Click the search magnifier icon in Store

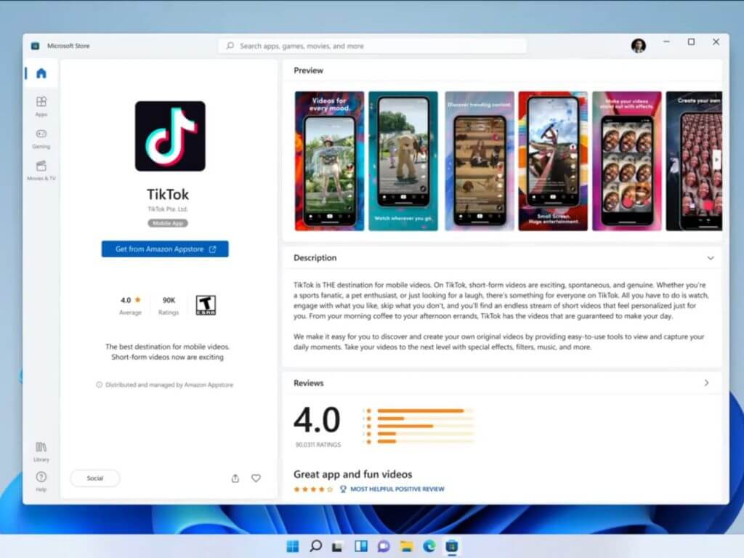230,46
